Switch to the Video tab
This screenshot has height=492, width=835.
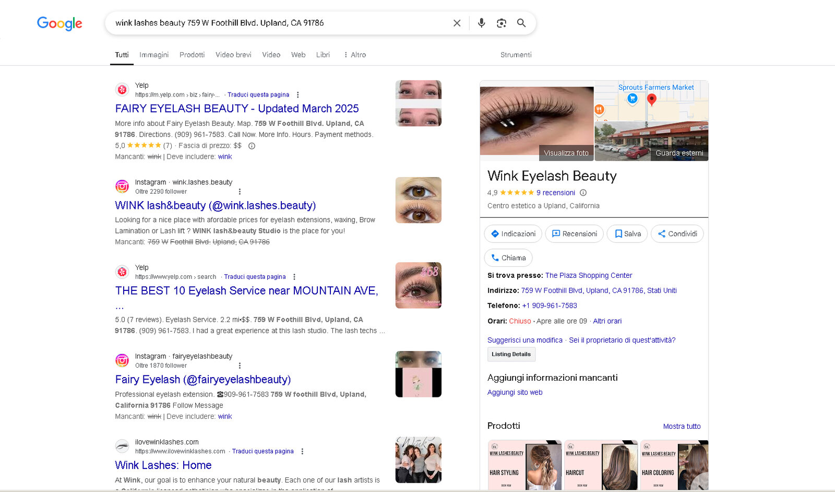coord(271,55)
